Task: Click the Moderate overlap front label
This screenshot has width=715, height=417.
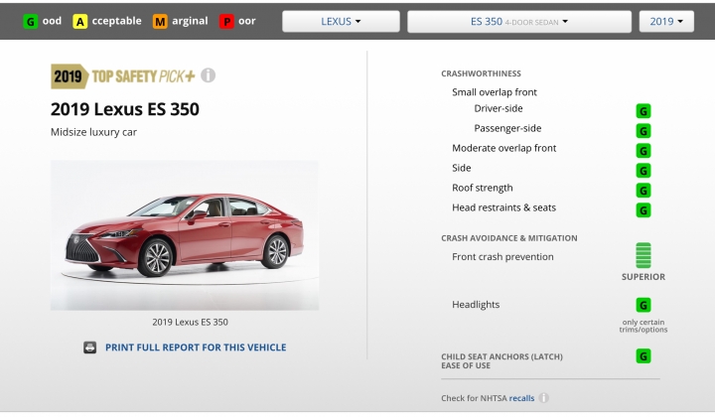Action: coord(503,148)
